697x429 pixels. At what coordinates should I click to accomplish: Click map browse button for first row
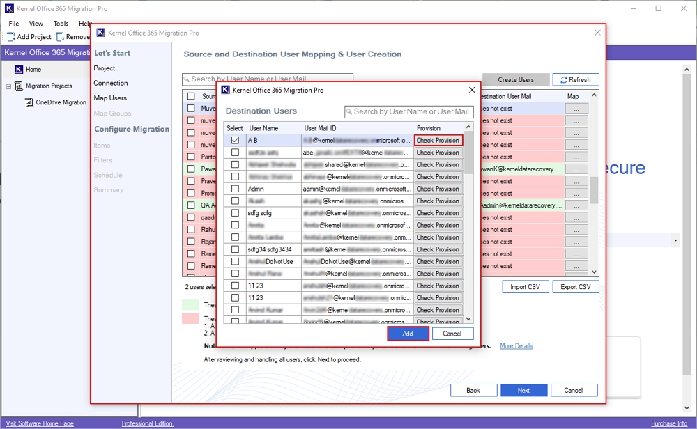[576, 109]
